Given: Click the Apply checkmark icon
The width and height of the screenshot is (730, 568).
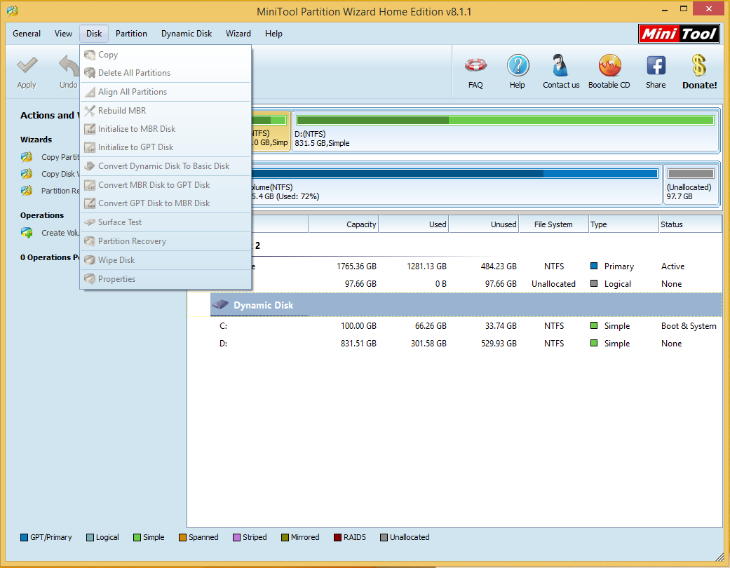Looking at the screenshot, I should tap(27, 65).
